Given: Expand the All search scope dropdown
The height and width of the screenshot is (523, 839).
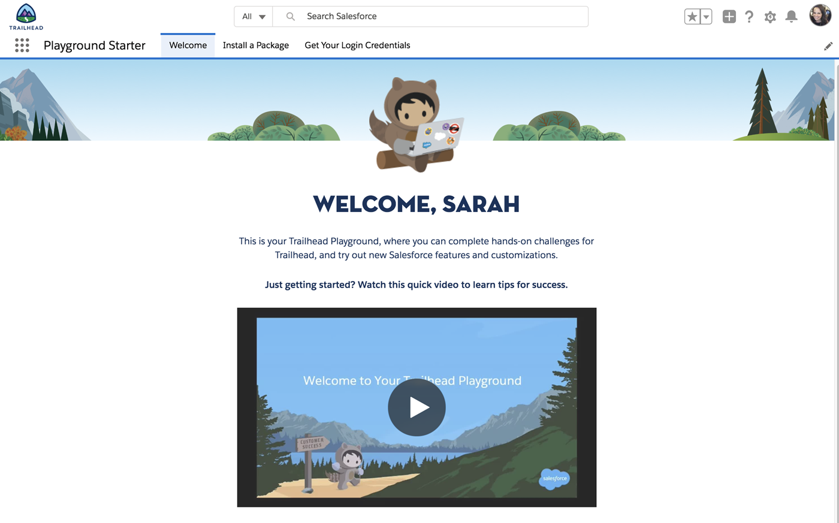Looking at the screenshot, I should click(x=253, y=17).
